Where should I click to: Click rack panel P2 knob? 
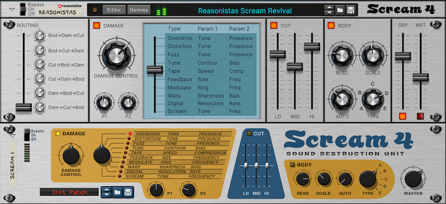(x=189, y=190)
